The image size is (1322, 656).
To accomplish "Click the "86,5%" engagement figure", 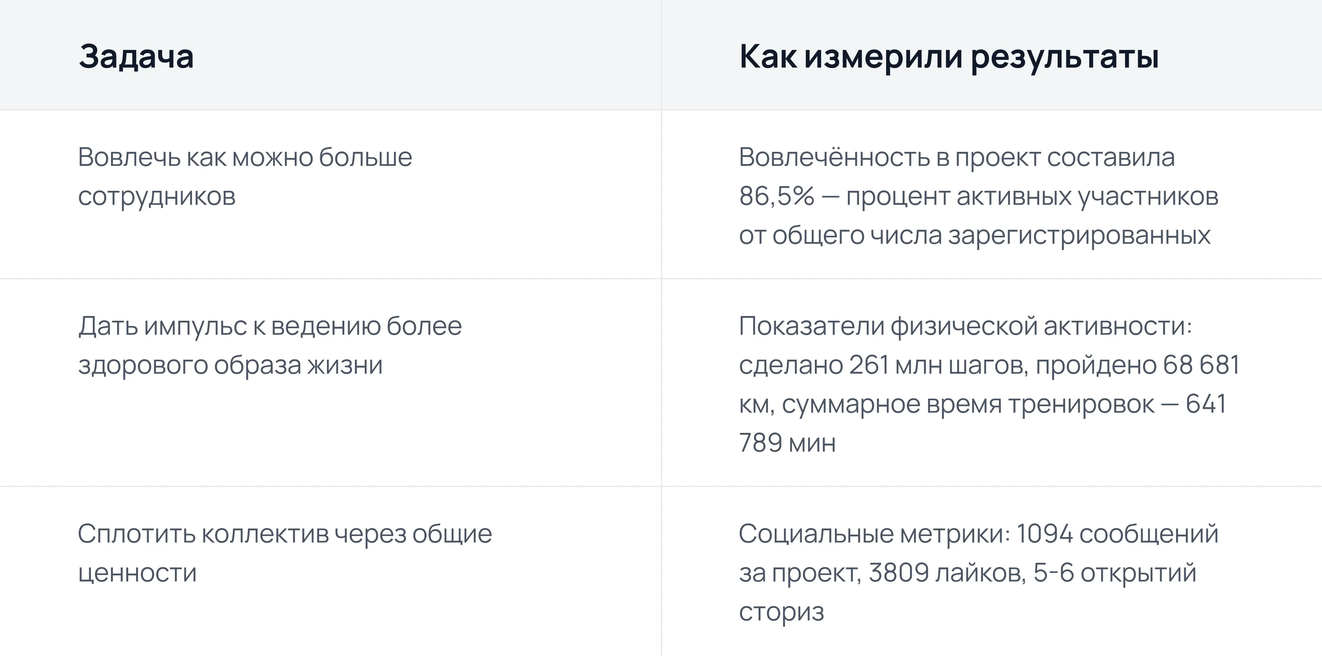I will (x=776, y=196).
